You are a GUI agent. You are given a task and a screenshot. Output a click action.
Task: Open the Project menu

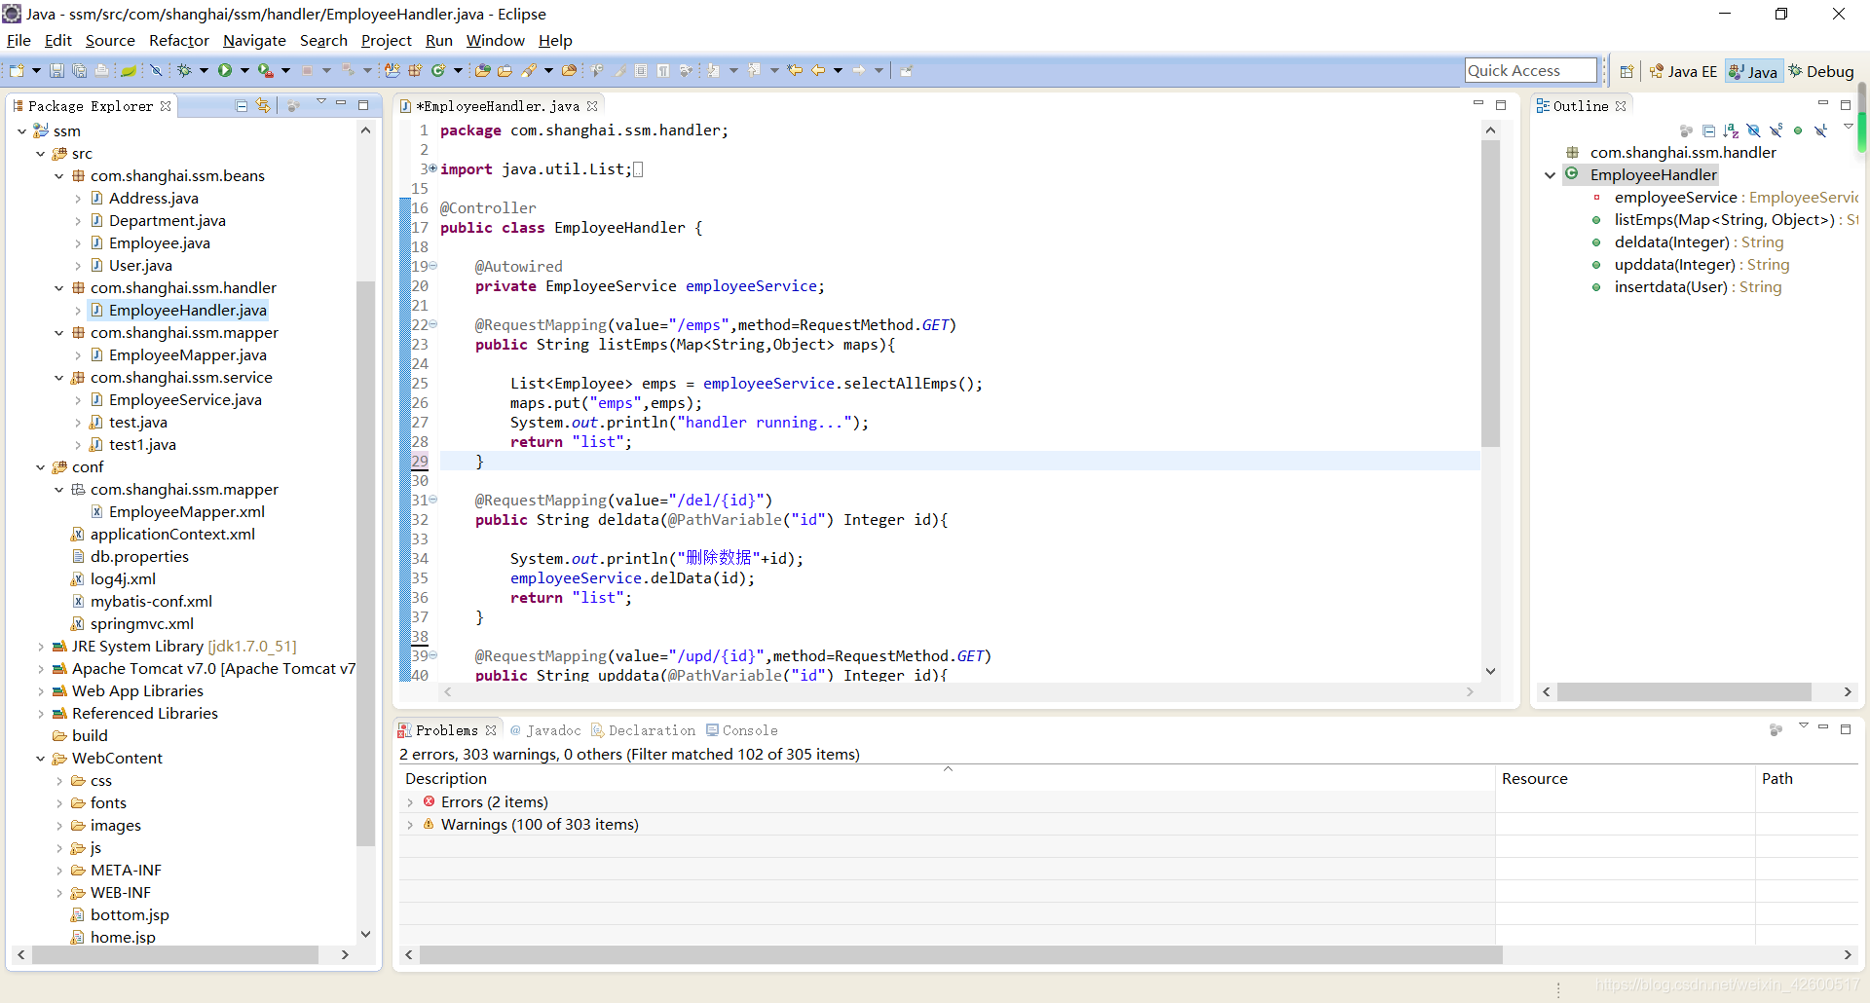pos(387,40)
